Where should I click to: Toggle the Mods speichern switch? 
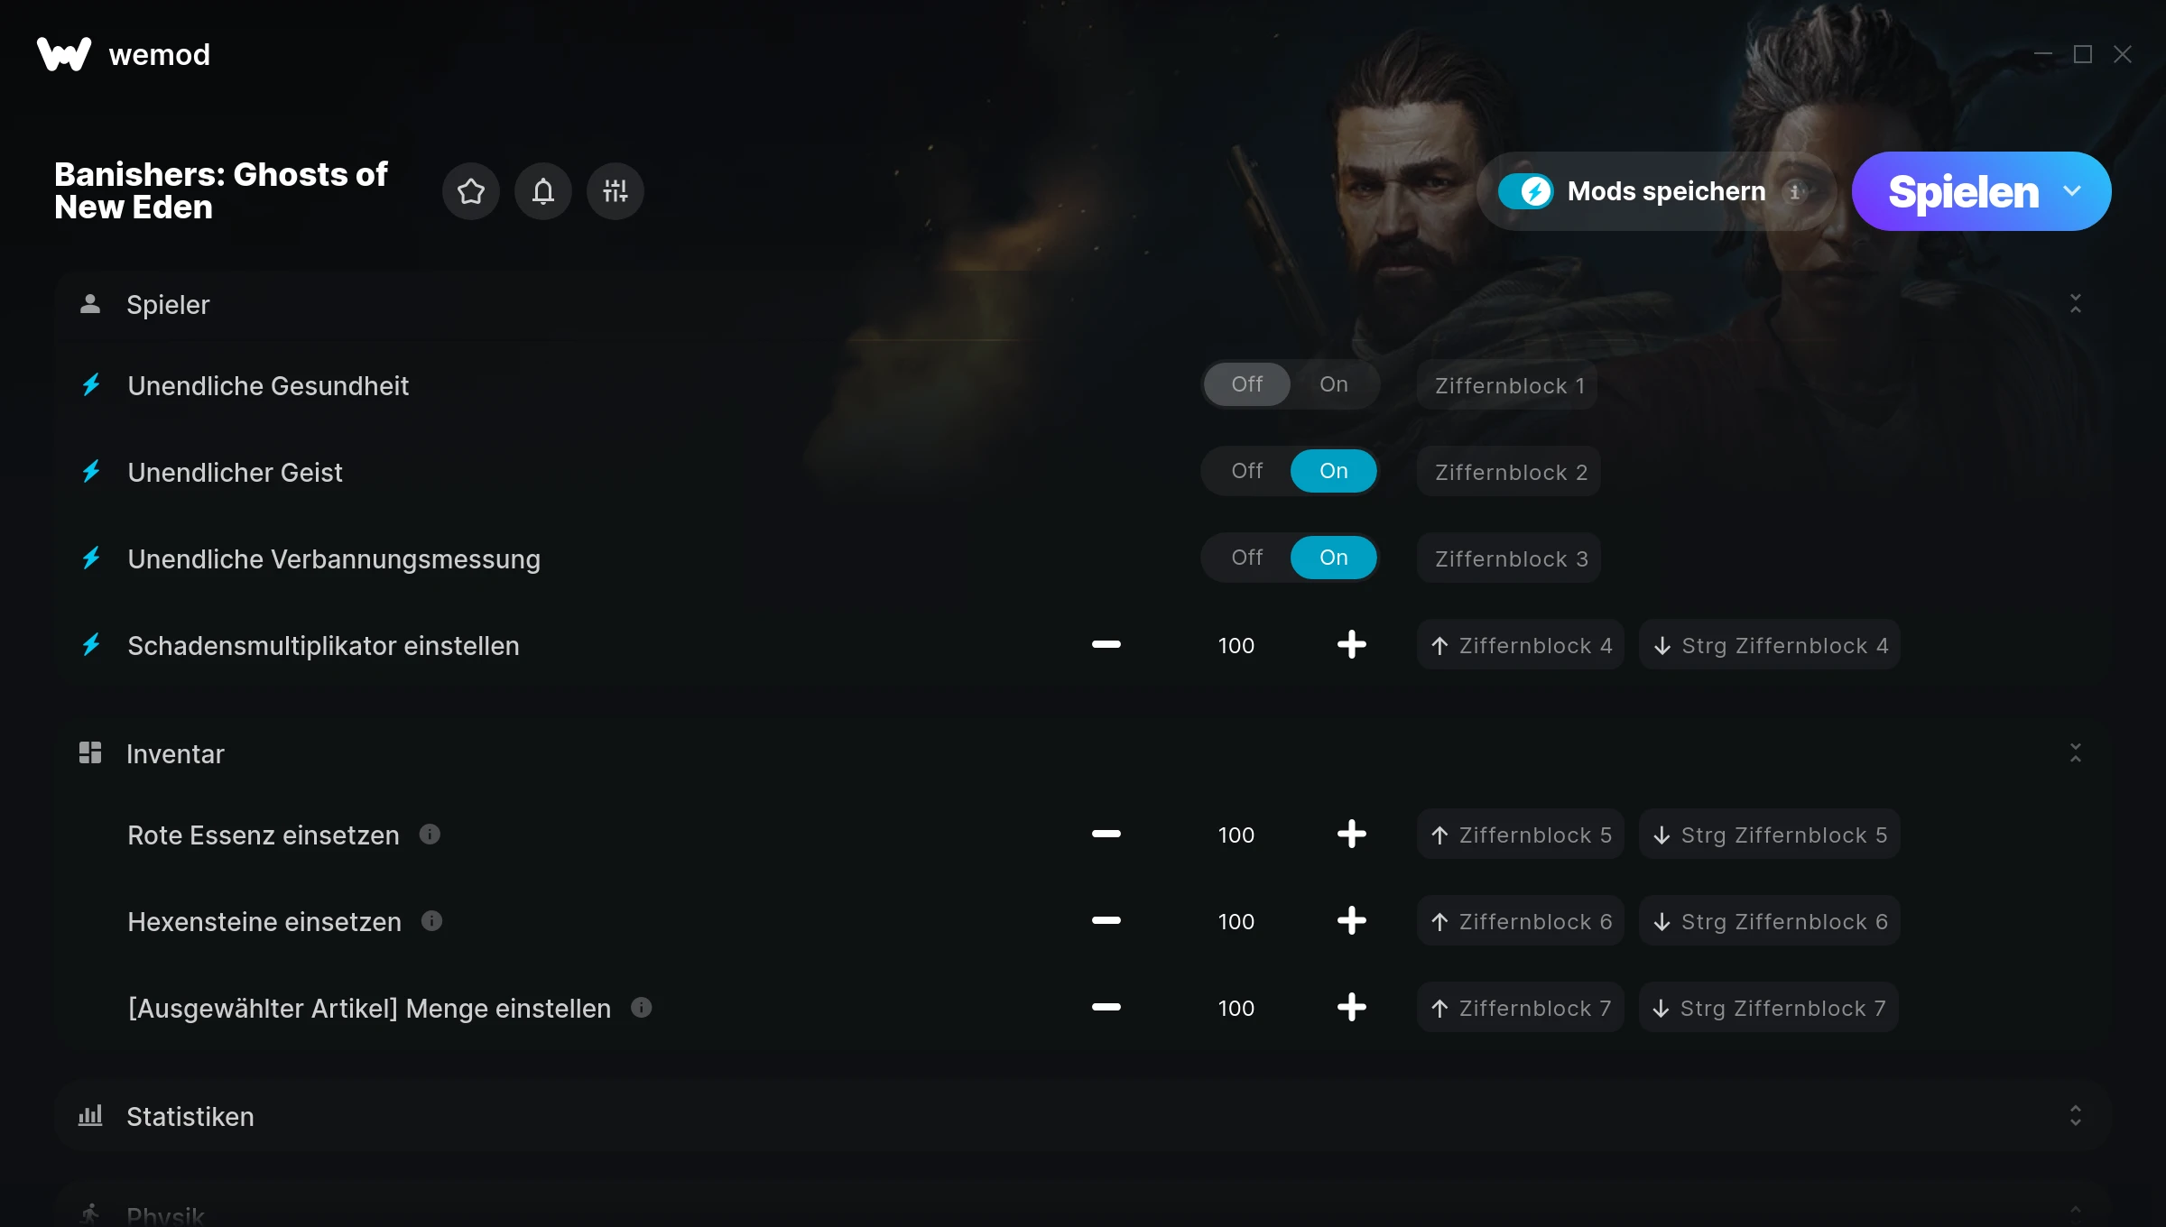pos(1526,191)
